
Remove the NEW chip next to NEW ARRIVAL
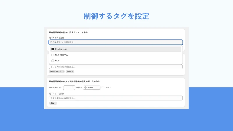[x=73, y=72]
